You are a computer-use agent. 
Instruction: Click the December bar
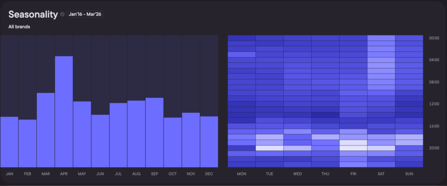(x=209, y=141)
